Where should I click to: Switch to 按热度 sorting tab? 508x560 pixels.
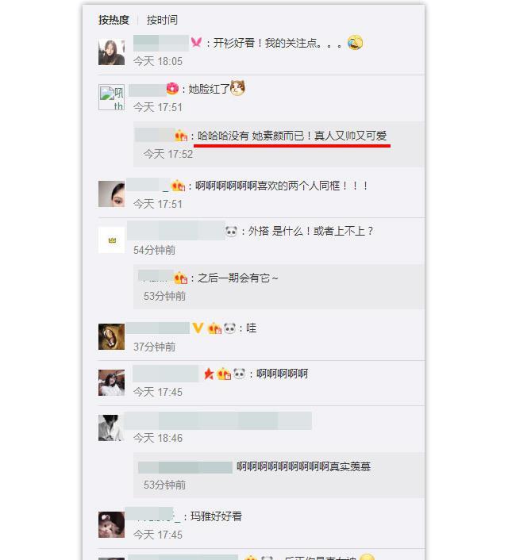(x=114, y=20)
